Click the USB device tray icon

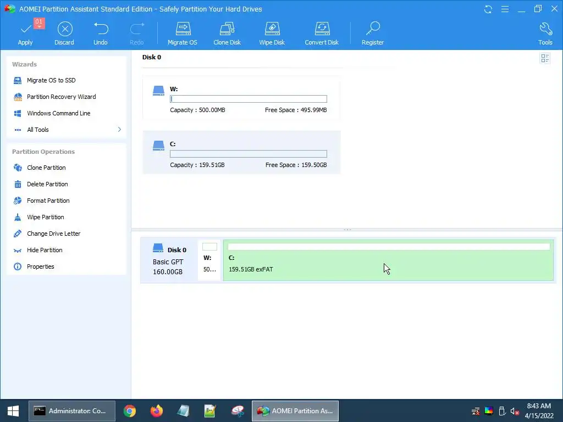[x=502, y=411]
